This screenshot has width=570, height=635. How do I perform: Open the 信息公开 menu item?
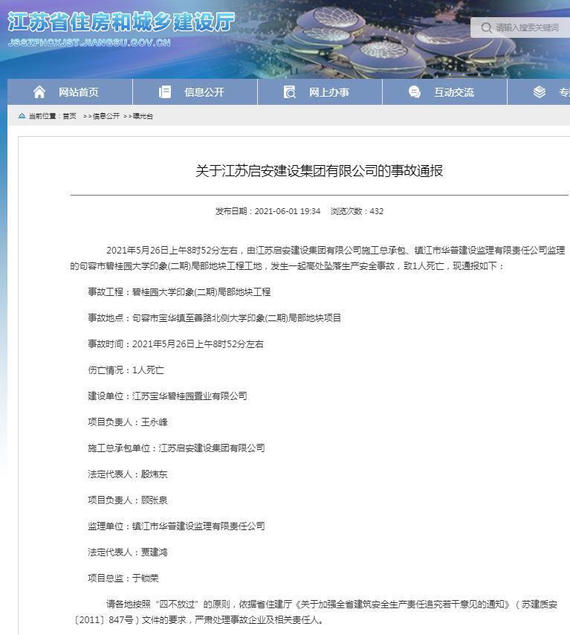tap(195, 92)
